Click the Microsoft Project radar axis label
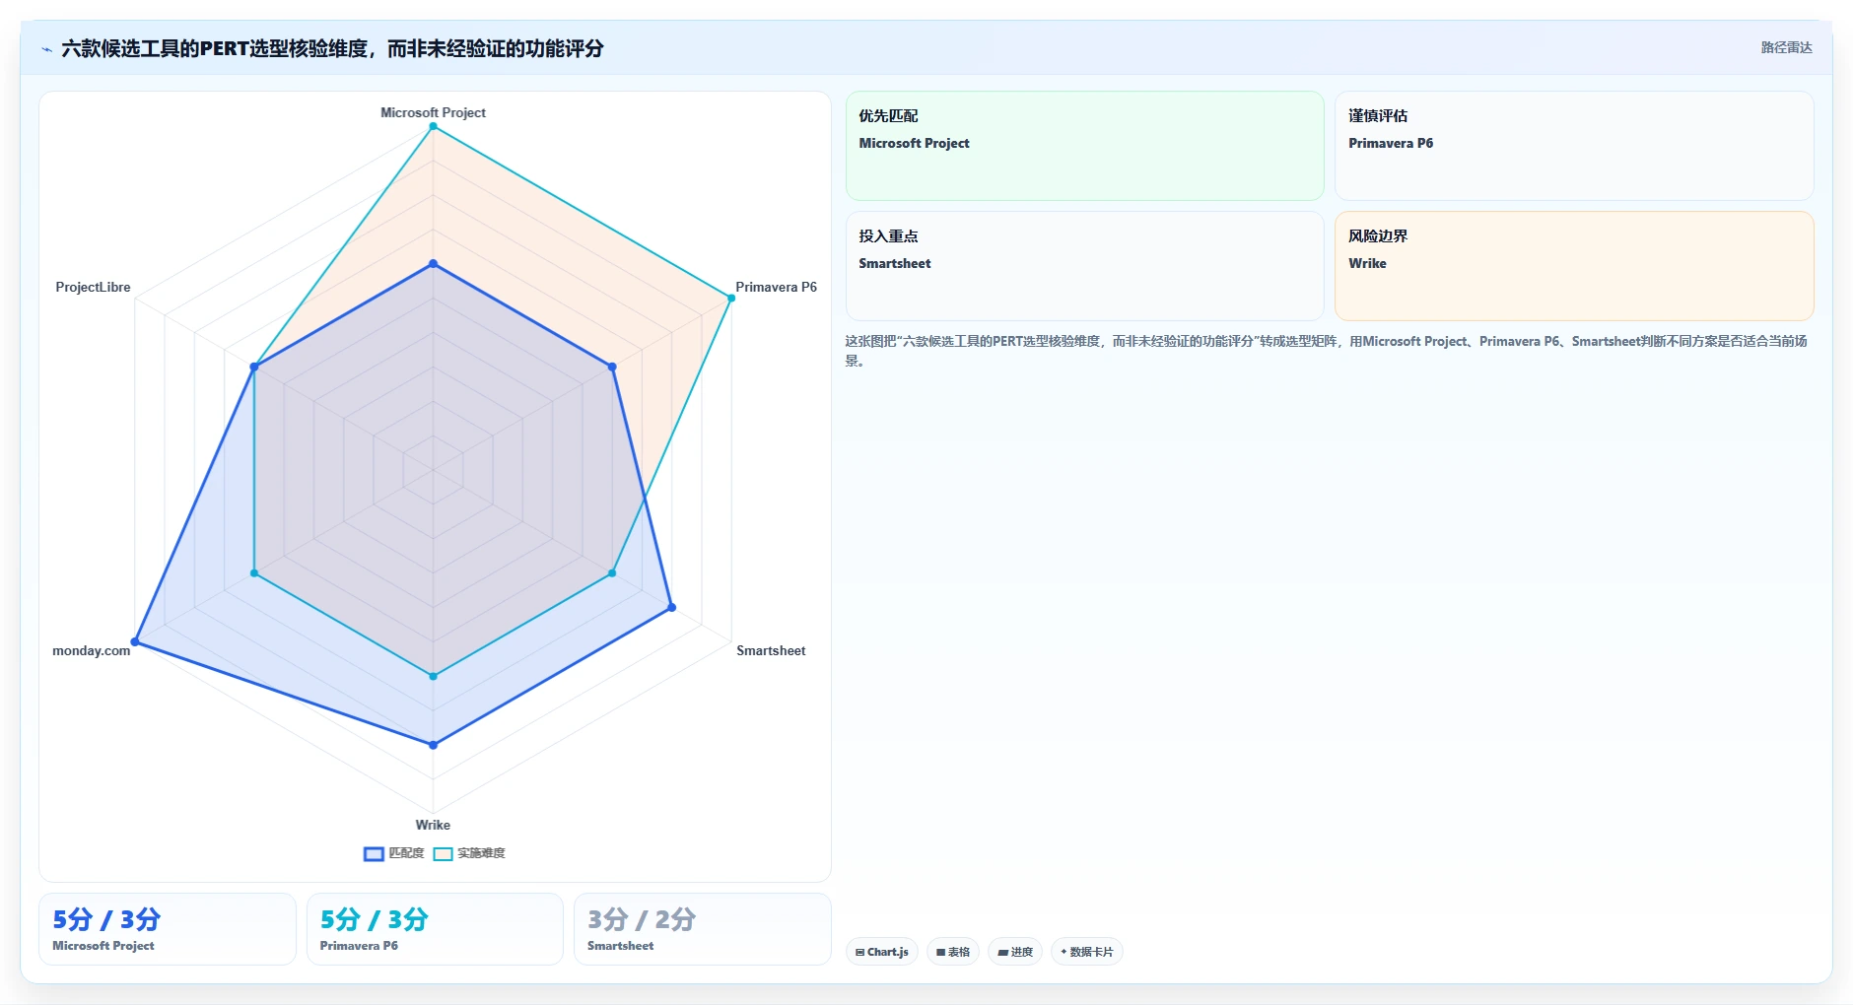 [433, 112]
